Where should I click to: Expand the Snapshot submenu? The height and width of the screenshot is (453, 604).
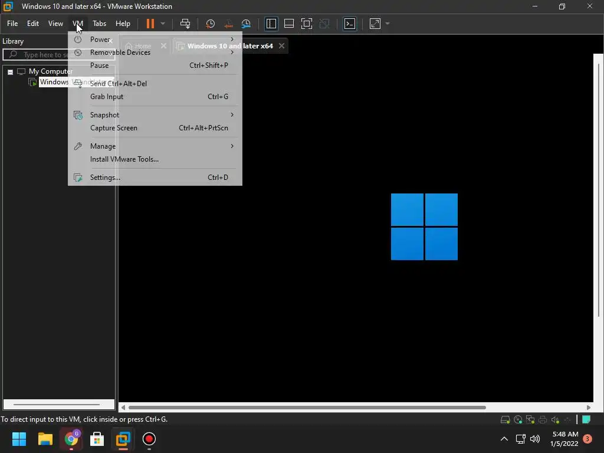click(x=155, y=115)
